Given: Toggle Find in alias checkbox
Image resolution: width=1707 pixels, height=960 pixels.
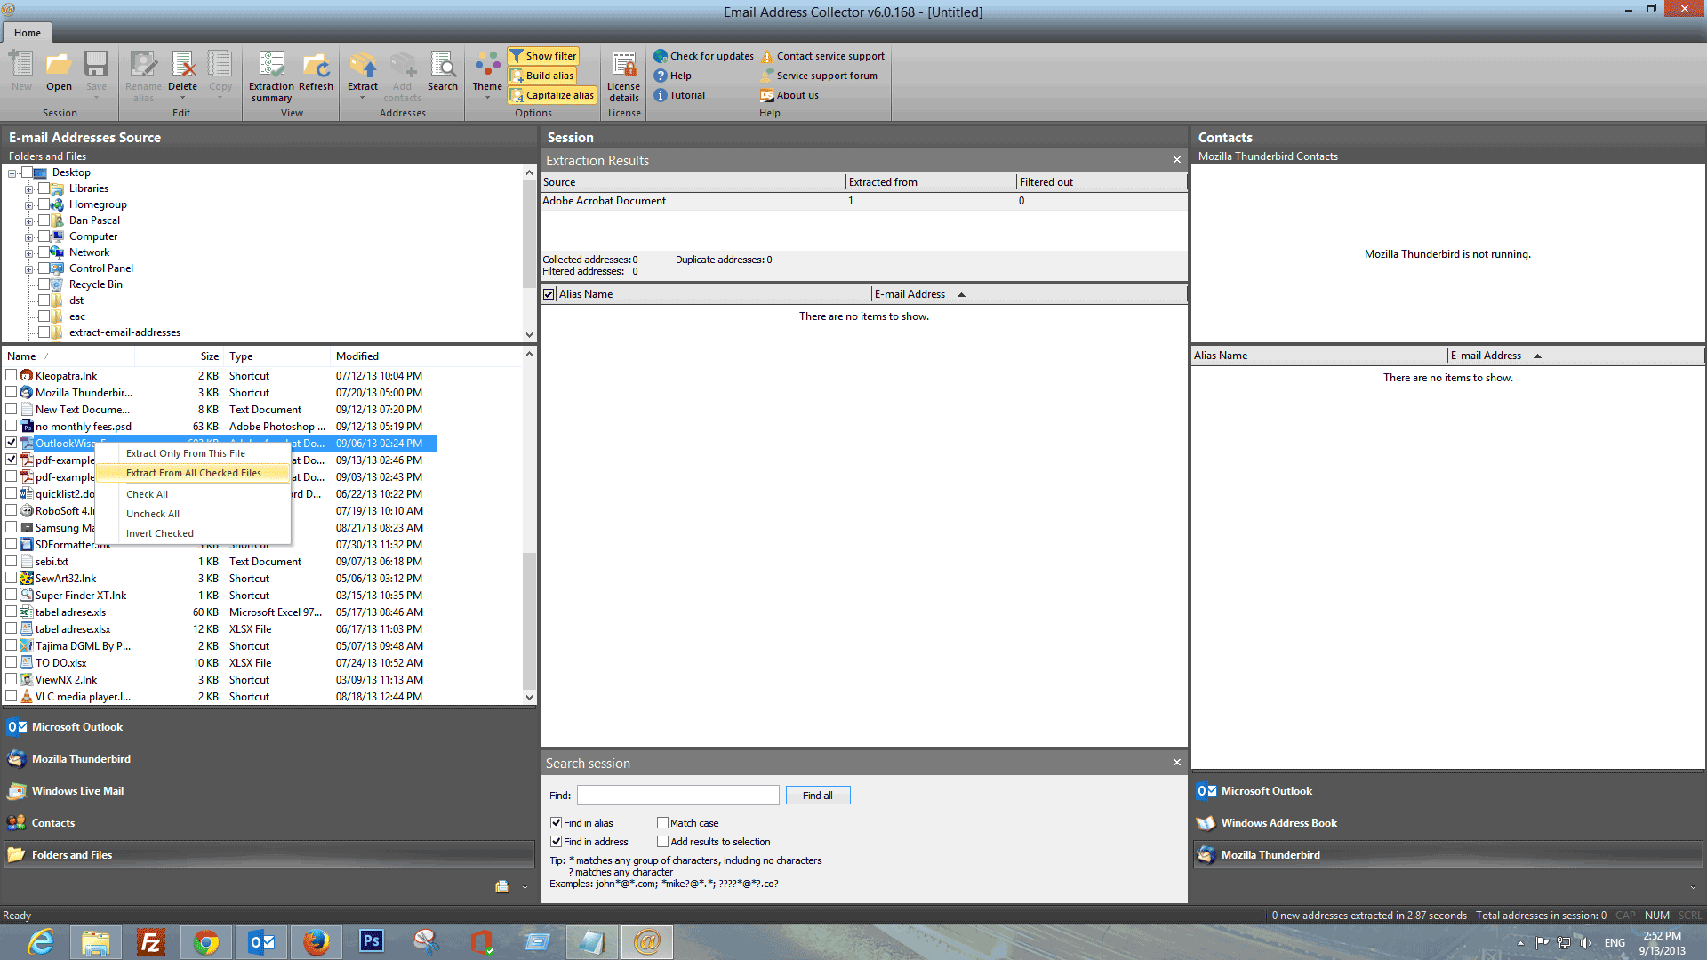Looking at the screenshot, I should (557, 823).
